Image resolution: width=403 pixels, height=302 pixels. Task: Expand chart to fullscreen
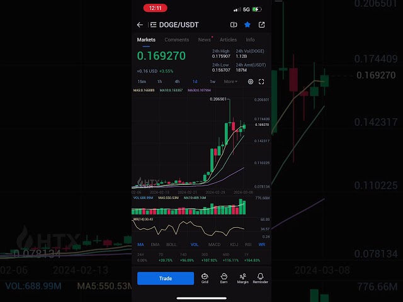pyautogui.click(x=261, y=82)
